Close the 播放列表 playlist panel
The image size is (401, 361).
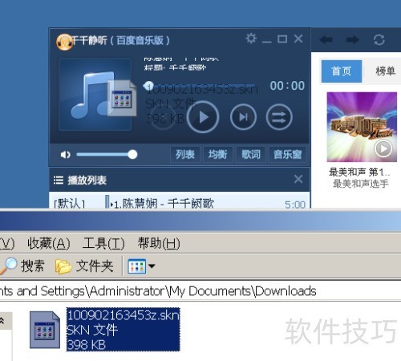pyautogui.click(x=298, y=179)
